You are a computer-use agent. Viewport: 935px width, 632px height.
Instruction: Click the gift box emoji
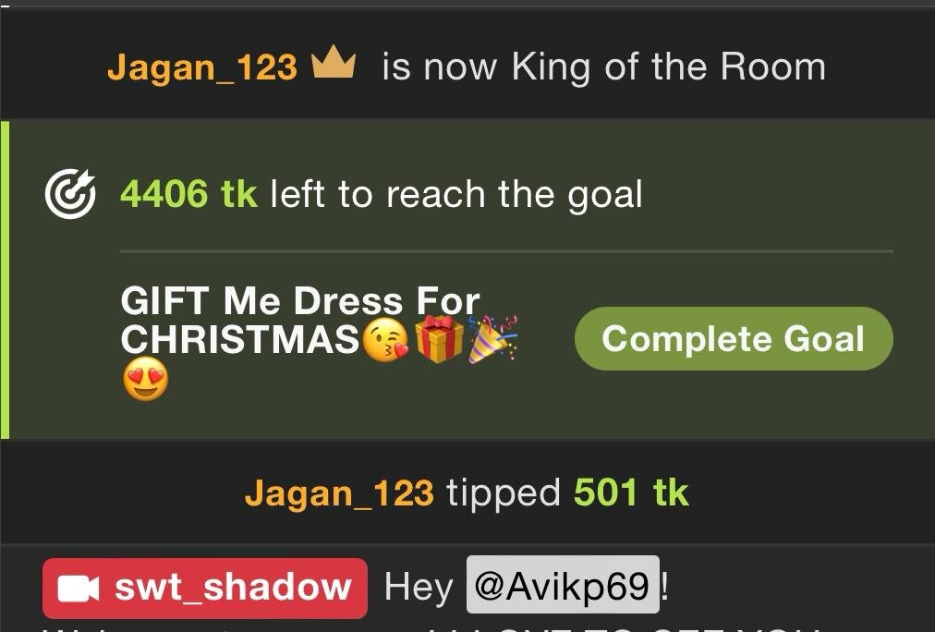tap(439, 339)
